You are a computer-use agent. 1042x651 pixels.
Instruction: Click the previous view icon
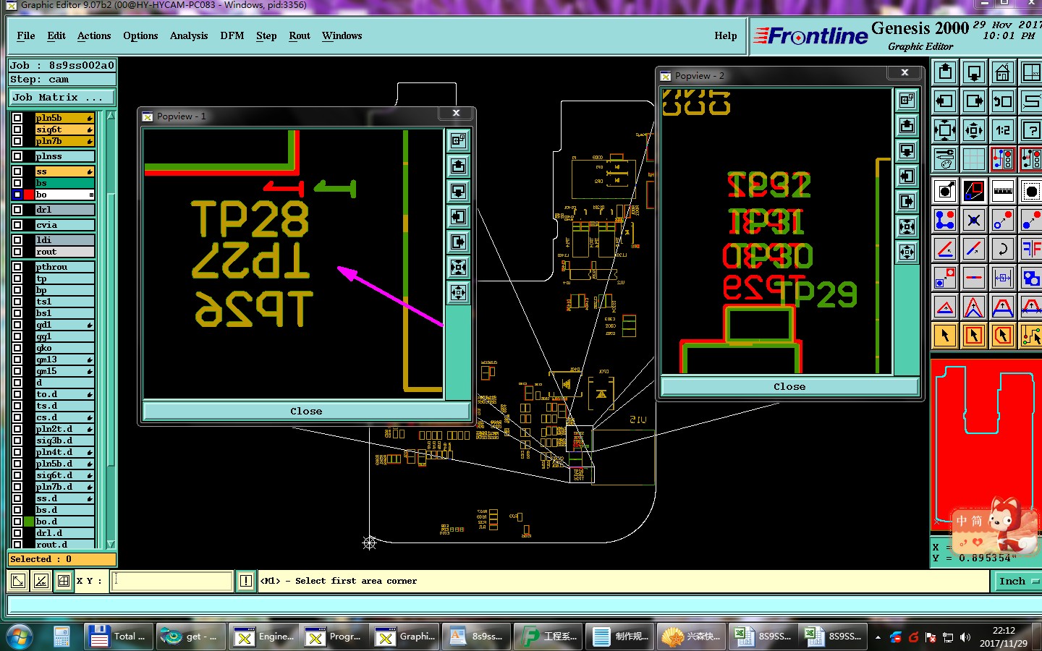tap(1003, 101)
